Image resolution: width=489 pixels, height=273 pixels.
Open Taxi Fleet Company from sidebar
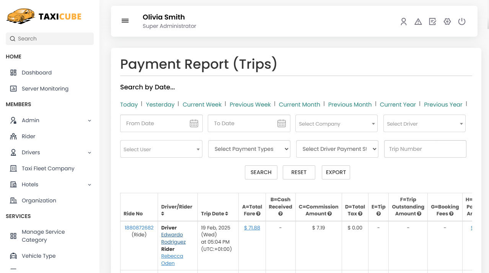(x=47, y=168)
